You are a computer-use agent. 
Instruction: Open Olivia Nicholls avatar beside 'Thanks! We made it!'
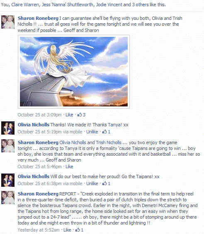[x=8, y=128]
